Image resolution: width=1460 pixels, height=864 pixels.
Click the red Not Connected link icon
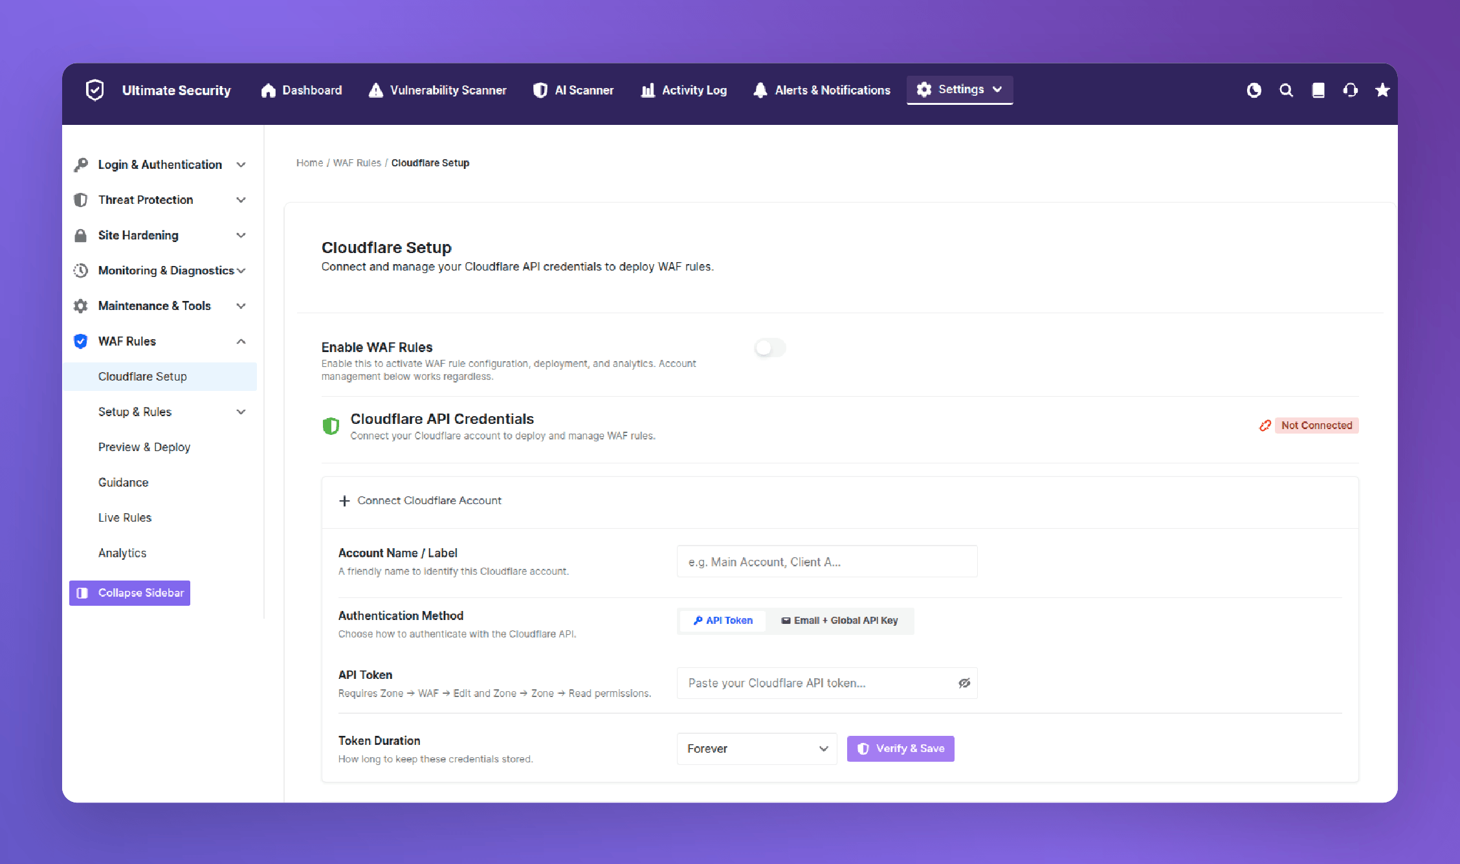pos(1265,425)
